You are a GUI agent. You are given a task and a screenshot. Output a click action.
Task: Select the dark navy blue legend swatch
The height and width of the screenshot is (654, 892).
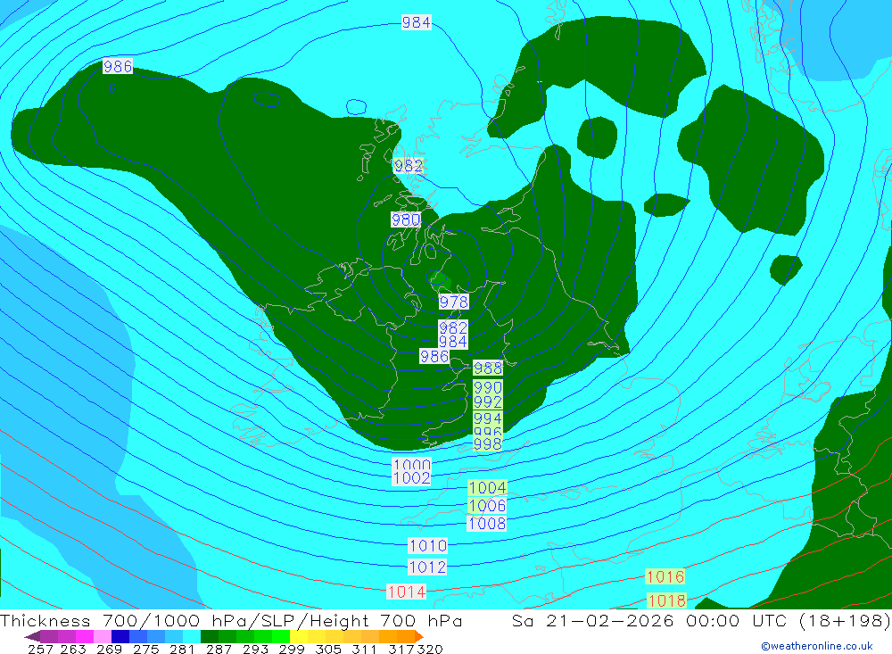[120, 636]
